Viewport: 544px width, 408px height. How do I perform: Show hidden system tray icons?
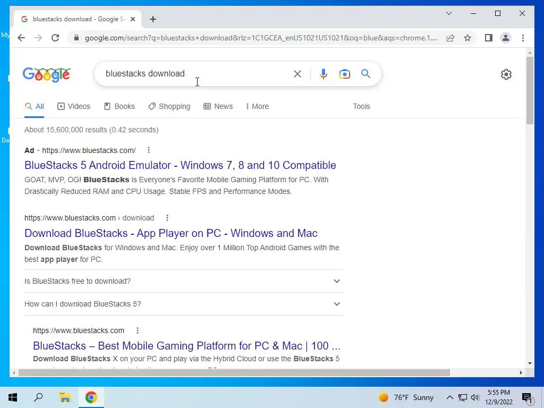click(449, 397)
